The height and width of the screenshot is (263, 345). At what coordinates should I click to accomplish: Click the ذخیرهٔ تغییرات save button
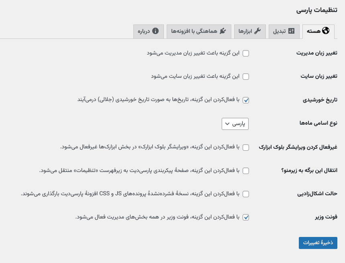point(318,243)
